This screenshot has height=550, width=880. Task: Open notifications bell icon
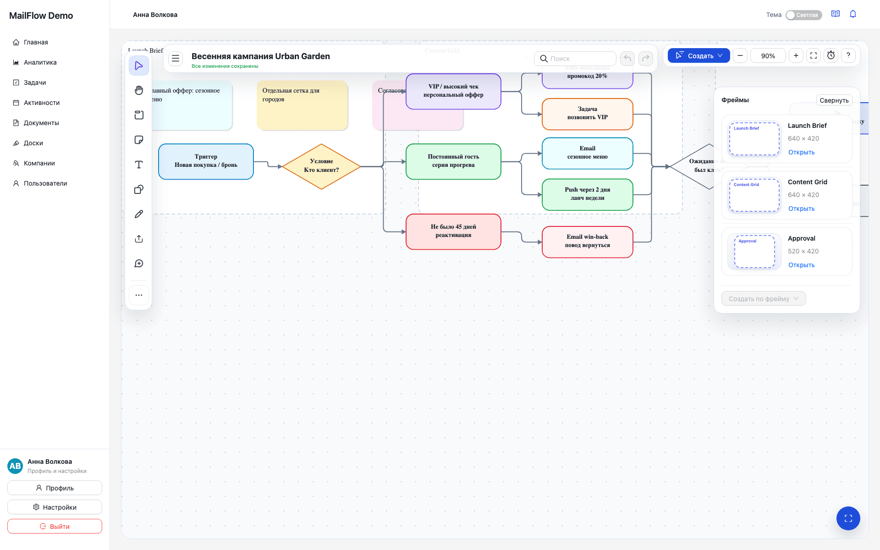(853, 14)
